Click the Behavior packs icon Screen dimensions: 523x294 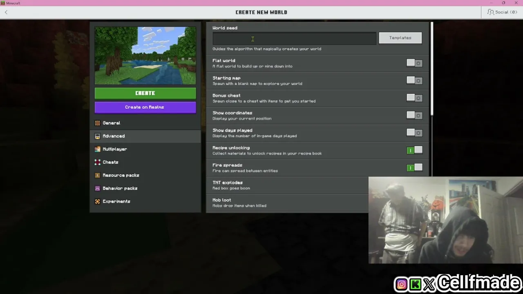point(97,188)
